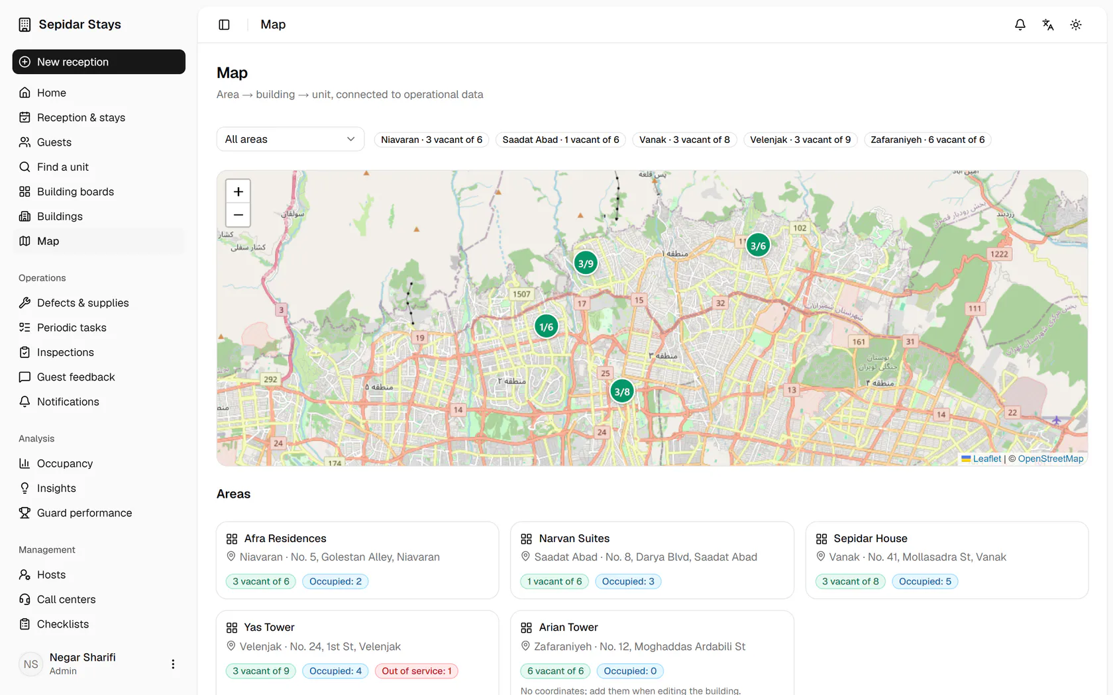1113x695 pixels.
Task: Click the Sepidar Stays logo icon
Action: [25, 24]
